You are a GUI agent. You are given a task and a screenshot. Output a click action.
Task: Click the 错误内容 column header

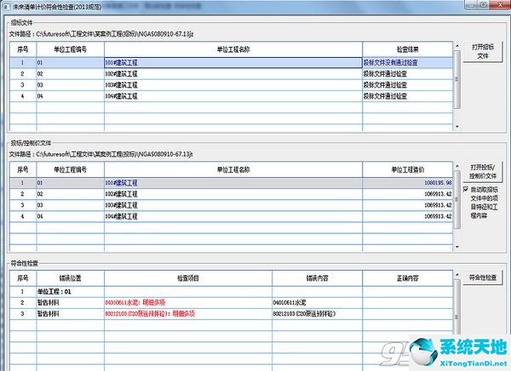tap(317, 278)
